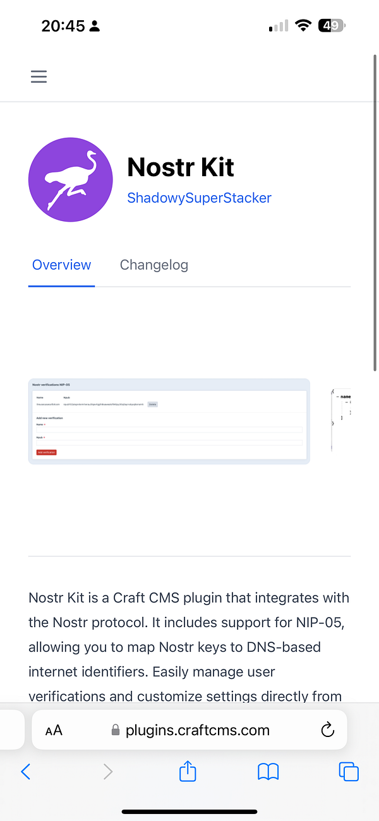
Task: Tap the Wi-Fi status icon
Action: [x=304, y=26]
